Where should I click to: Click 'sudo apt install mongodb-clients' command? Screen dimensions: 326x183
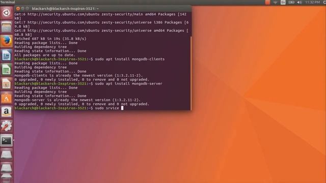click(x=130, y=59)
